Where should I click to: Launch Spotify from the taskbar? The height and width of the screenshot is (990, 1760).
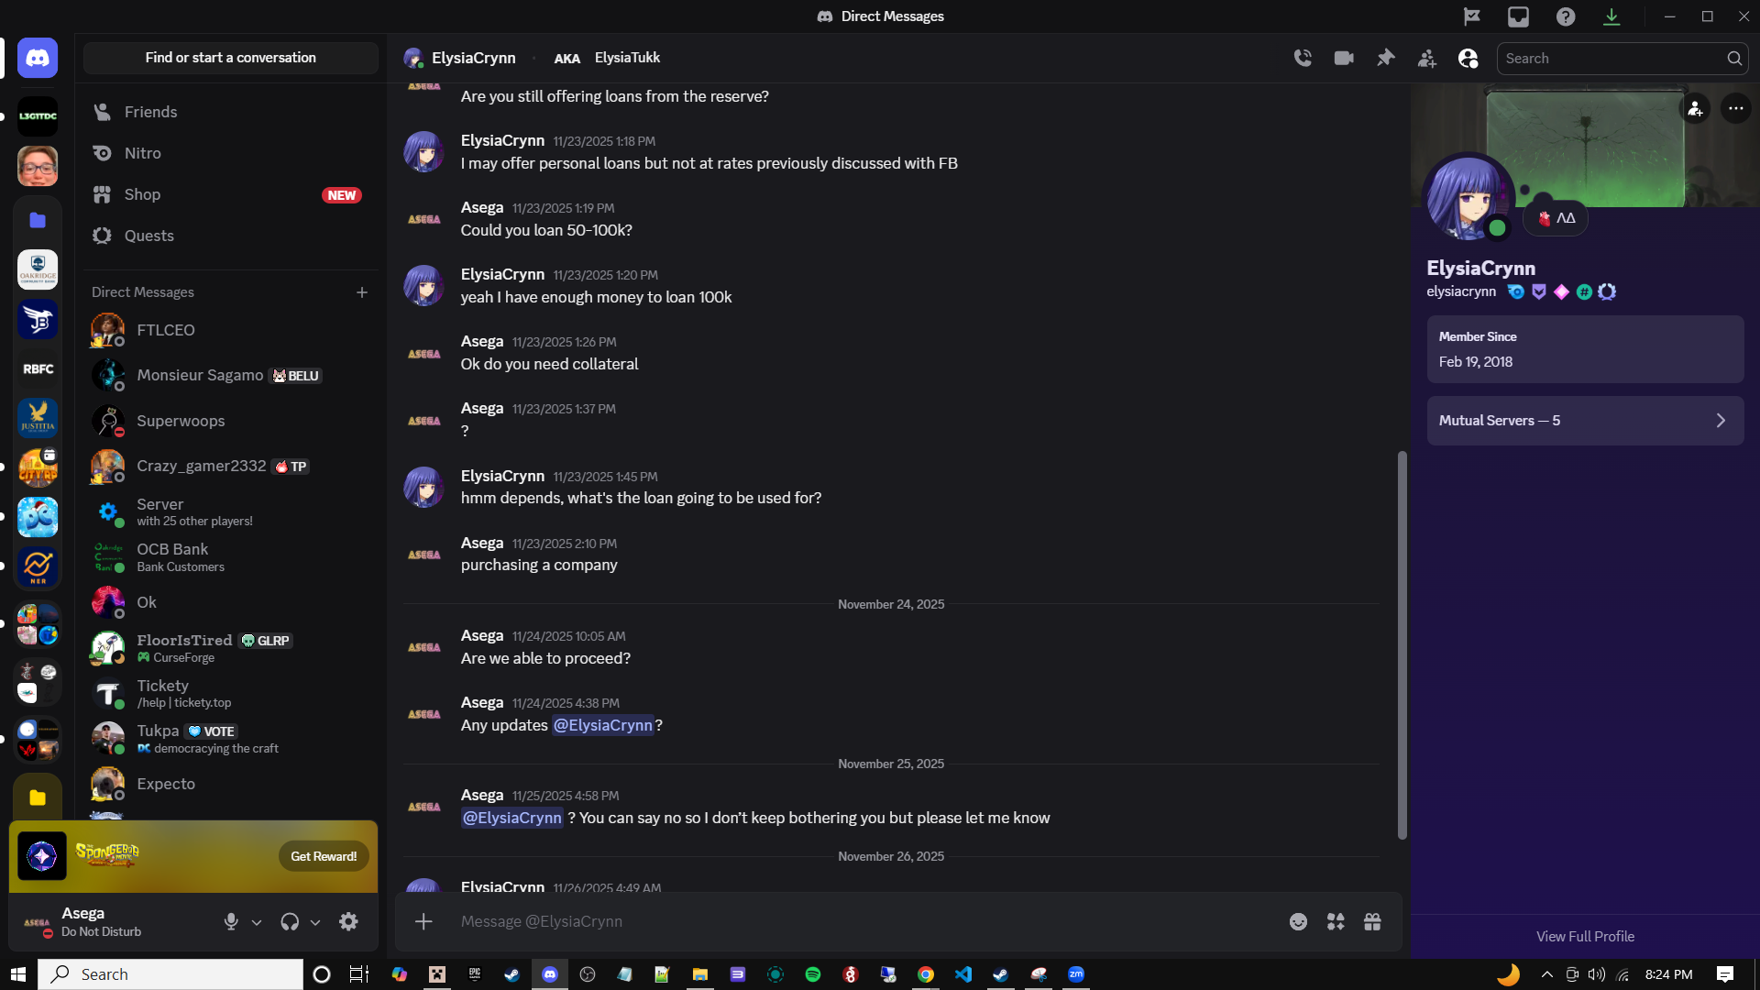(x=813, y=974)
